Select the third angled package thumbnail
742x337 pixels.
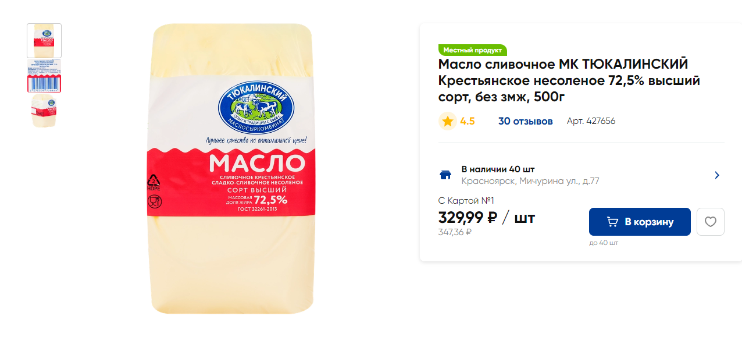pos(44,111)
